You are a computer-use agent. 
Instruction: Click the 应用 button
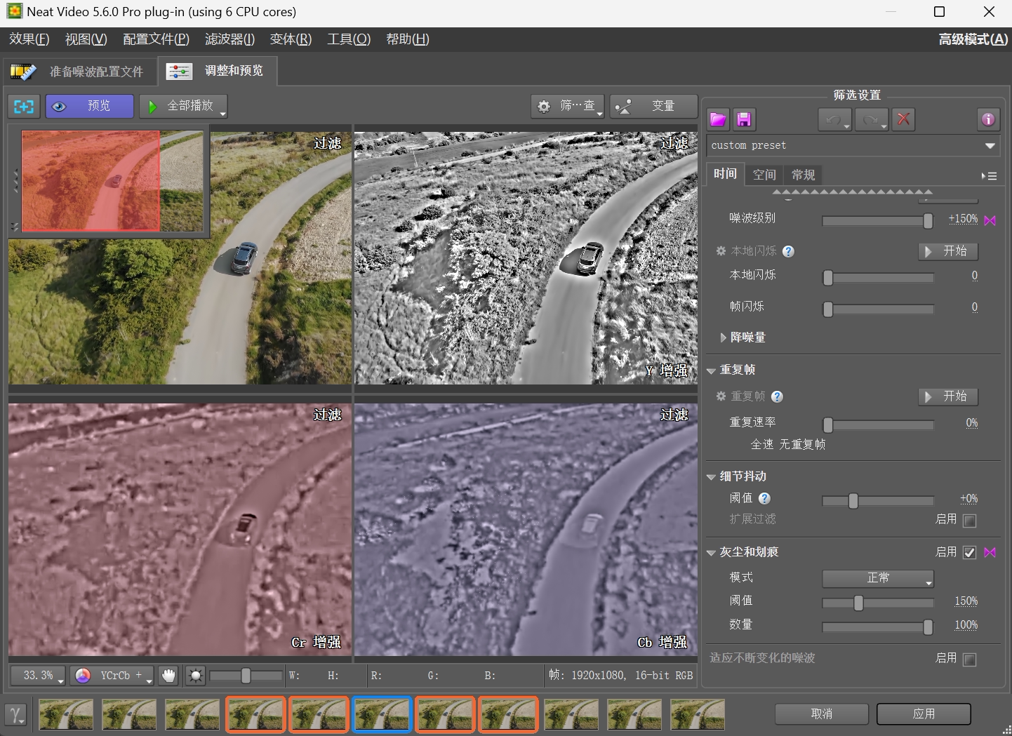(x=924, y=714)
